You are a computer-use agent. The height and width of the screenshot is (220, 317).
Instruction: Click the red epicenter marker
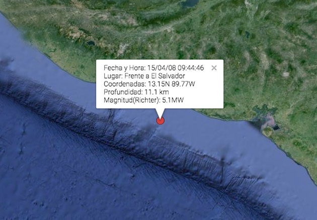click(x=161, y=121)
